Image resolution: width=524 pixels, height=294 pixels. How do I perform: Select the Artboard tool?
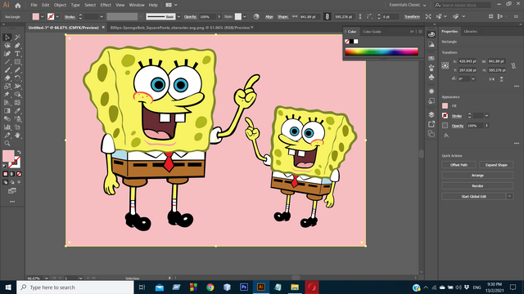point(17,127)
